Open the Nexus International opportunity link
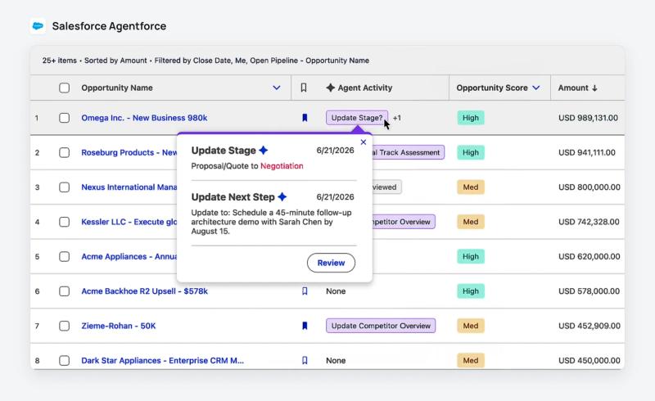The width and height of the screenshot is (655, 401). [x=129, y=187]
